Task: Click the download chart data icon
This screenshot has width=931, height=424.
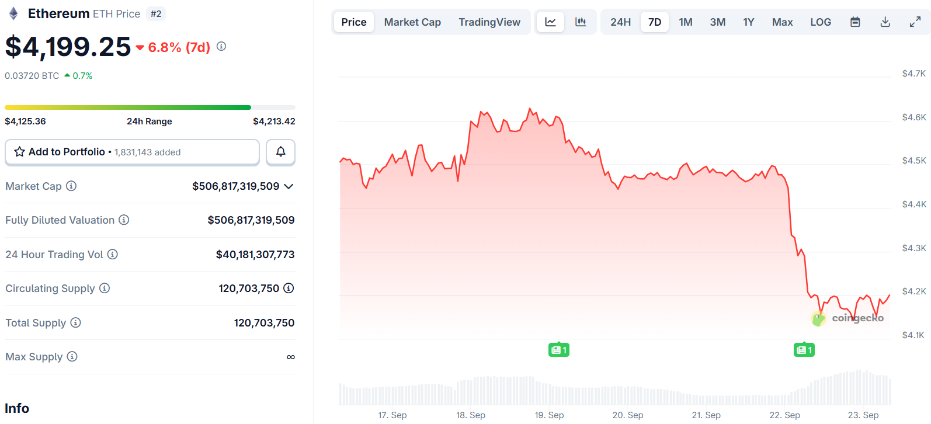Action: [x=885, y=22]
